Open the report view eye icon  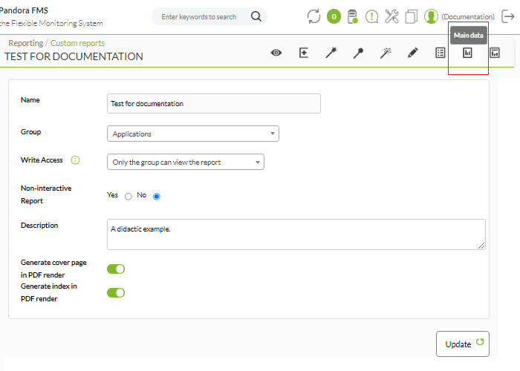tap(276, 53)
